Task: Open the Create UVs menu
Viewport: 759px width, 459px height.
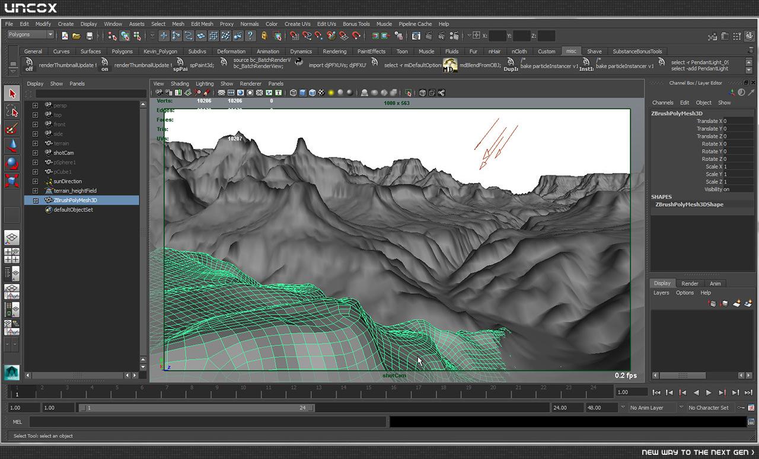Action: 297,24
